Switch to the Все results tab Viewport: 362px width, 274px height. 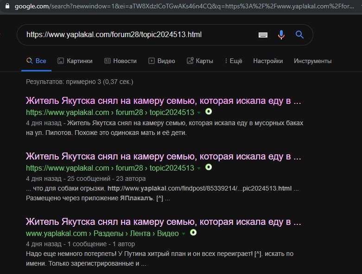[36, 61]
